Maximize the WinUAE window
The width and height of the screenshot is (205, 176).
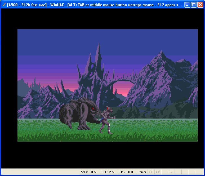click(x=194, y=5)
